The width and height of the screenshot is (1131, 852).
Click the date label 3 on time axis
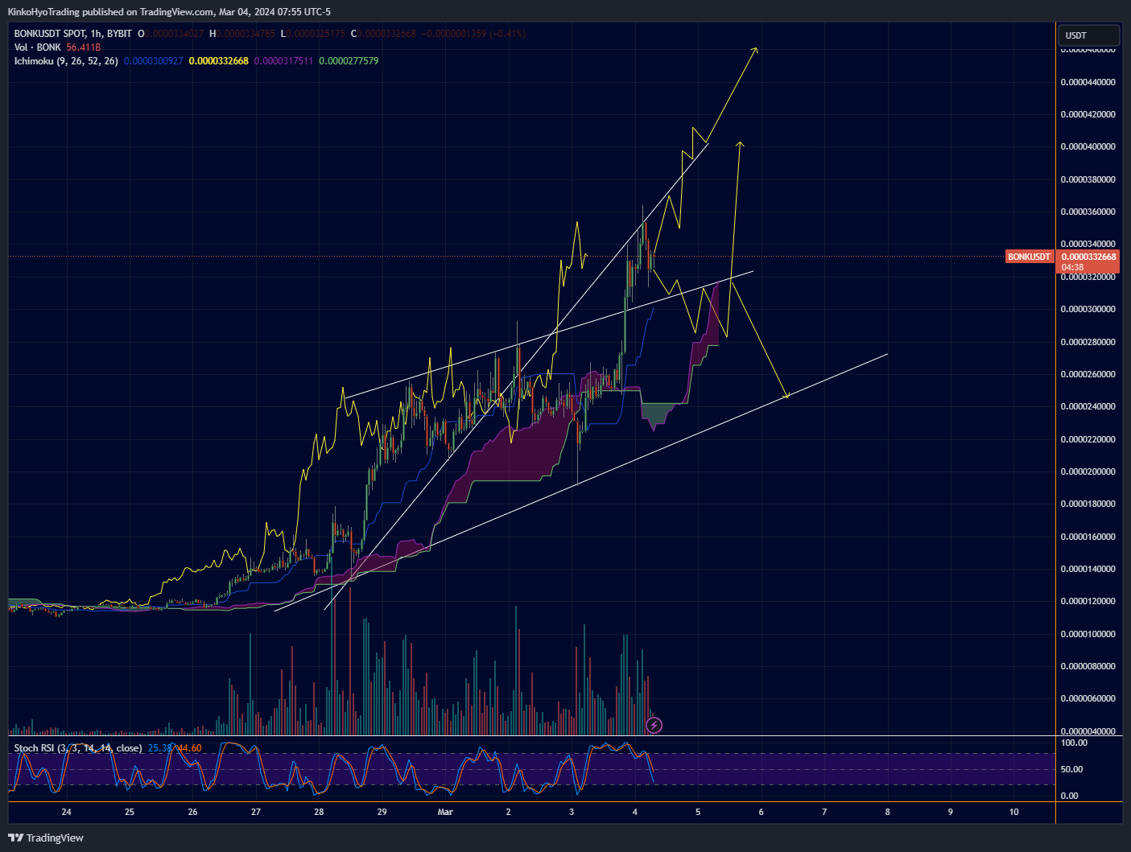[x=572, y=812]
